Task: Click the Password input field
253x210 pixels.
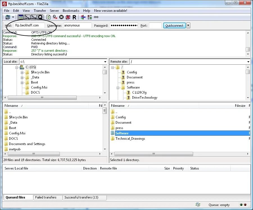Action: pos(124,26)
